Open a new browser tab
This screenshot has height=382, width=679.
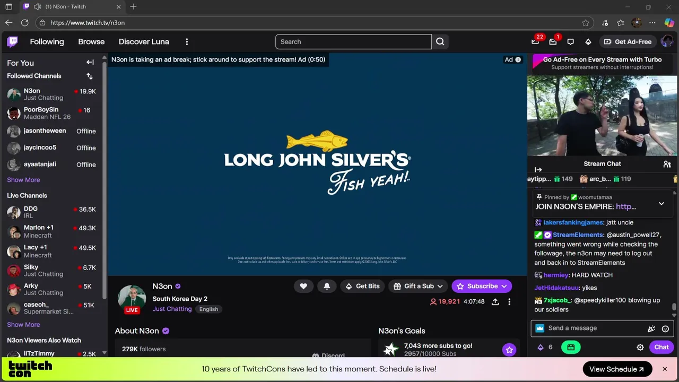coord(133,7)
